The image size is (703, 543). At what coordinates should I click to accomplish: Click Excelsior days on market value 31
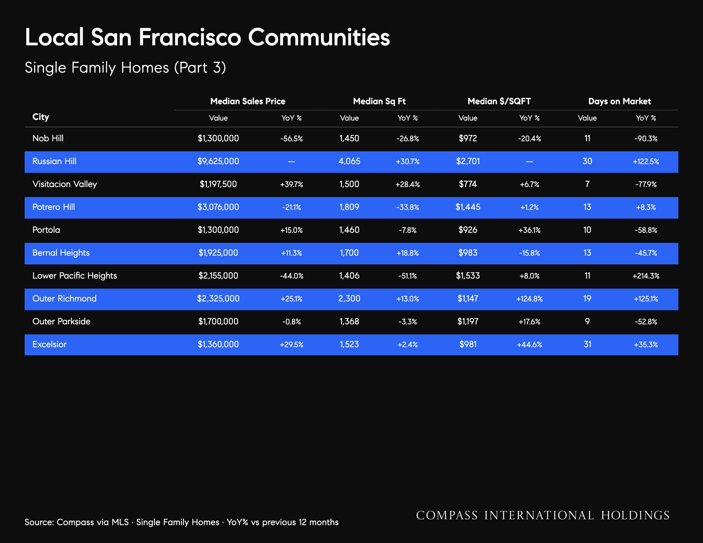click(x=587, y=344)
